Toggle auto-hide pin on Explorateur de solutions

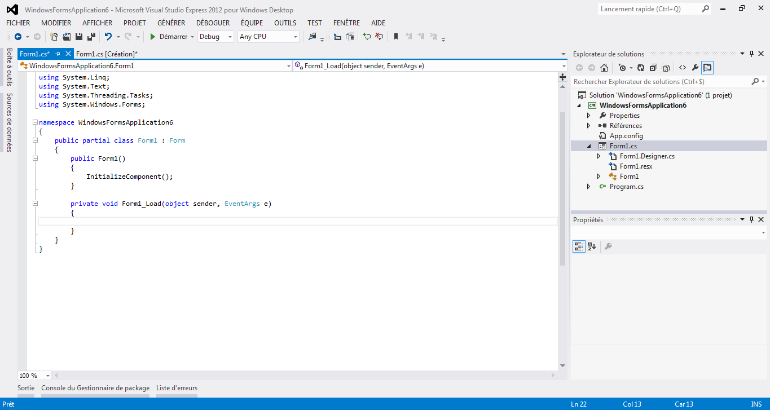click(x=751, y=54)
